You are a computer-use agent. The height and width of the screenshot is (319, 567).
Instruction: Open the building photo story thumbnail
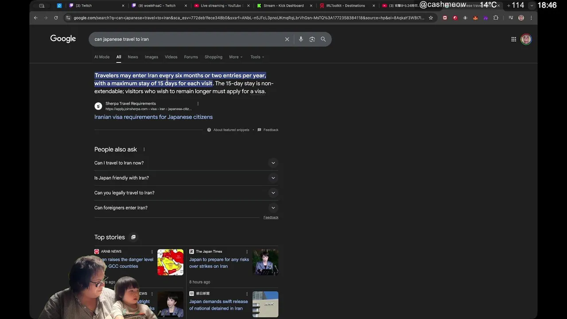pyautogui.click(x=265, y=304)
